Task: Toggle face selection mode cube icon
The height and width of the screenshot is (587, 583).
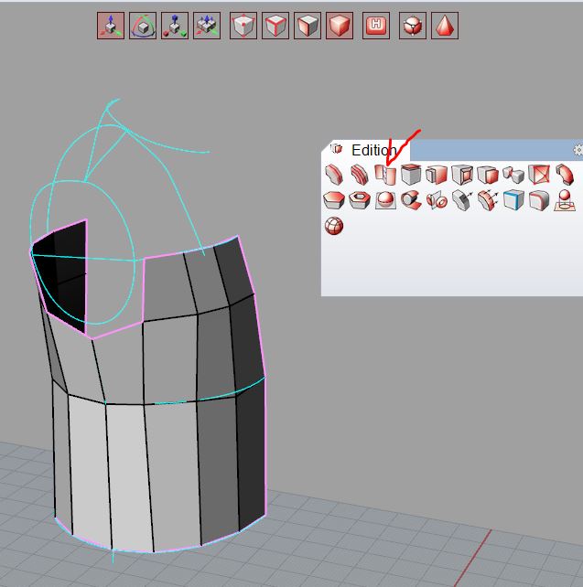Action: 308,26
